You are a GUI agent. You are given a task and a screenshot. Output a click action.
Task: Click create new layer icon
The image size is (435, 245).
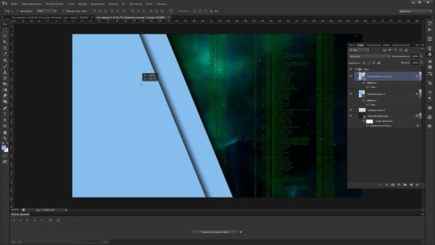pos(411,184)
